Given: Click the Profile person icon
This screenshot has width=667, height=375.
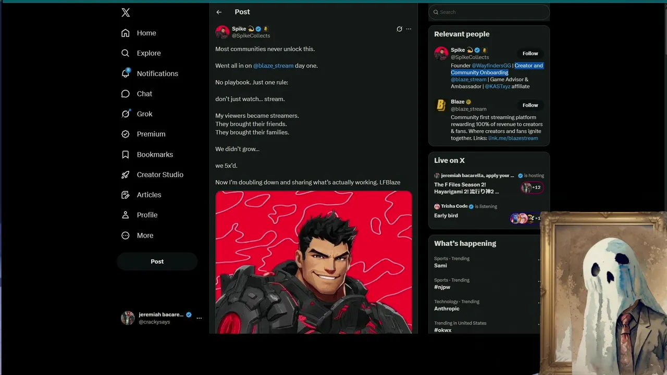Looking at the screenshot, I should [x=125, y=215].
